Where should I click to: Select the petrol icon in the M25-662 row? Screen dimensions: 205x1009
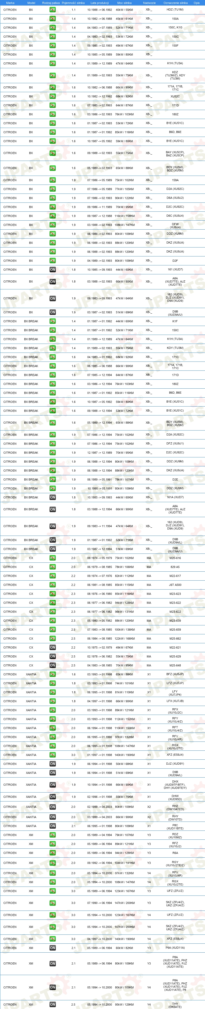[x=53, y=639]
